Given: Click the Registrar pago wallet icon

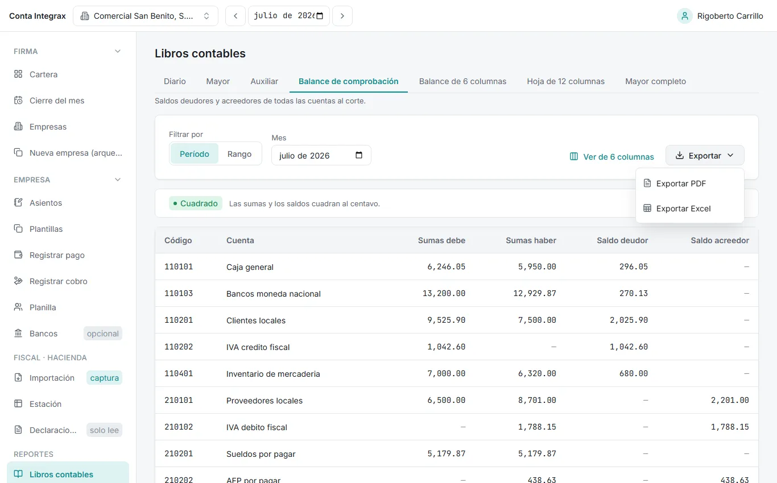Looking at the screenshot, I should coord(18,255).
